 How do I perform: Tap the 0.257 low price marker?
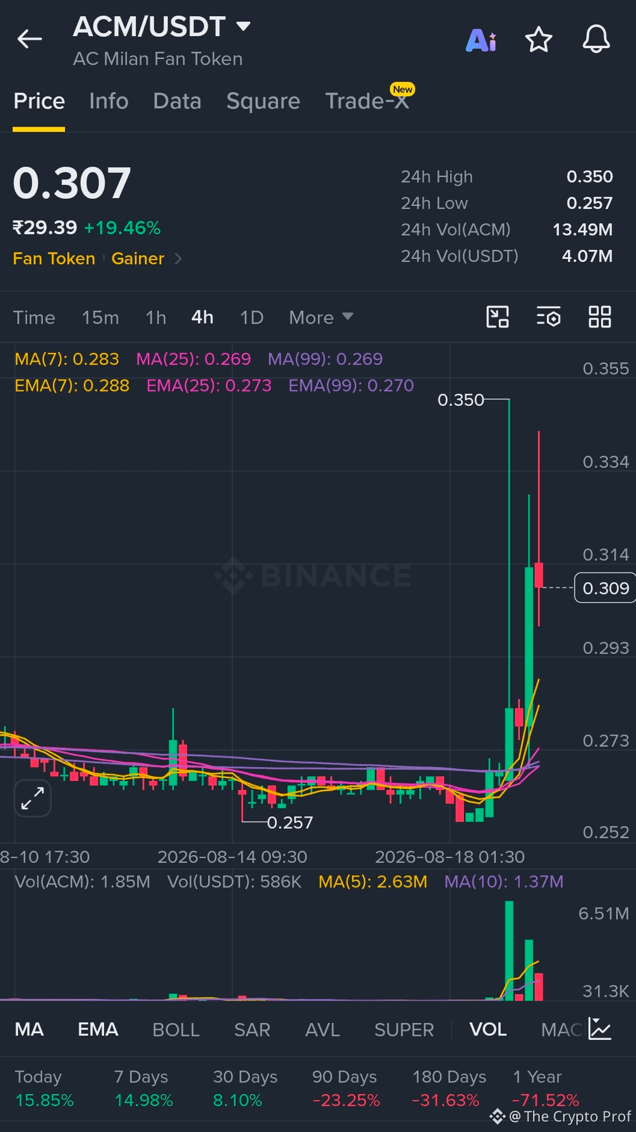click(290, 823)
